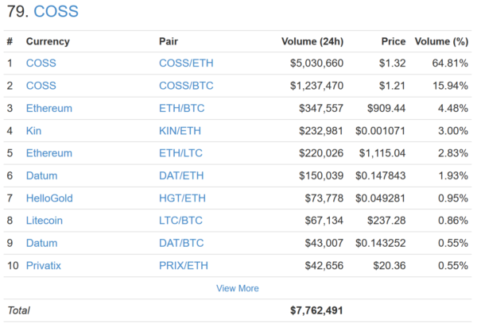Open the HelloGold currency link
The width and height of the screenshot is (477, 327).
click(x=49, y=198)
